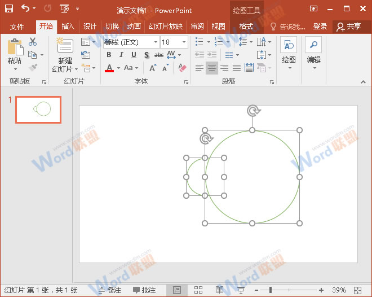Click the Undo arrow in title bar
Image resolution: width=372 pixels, height=297 pixels.
[x=25, y=8]
